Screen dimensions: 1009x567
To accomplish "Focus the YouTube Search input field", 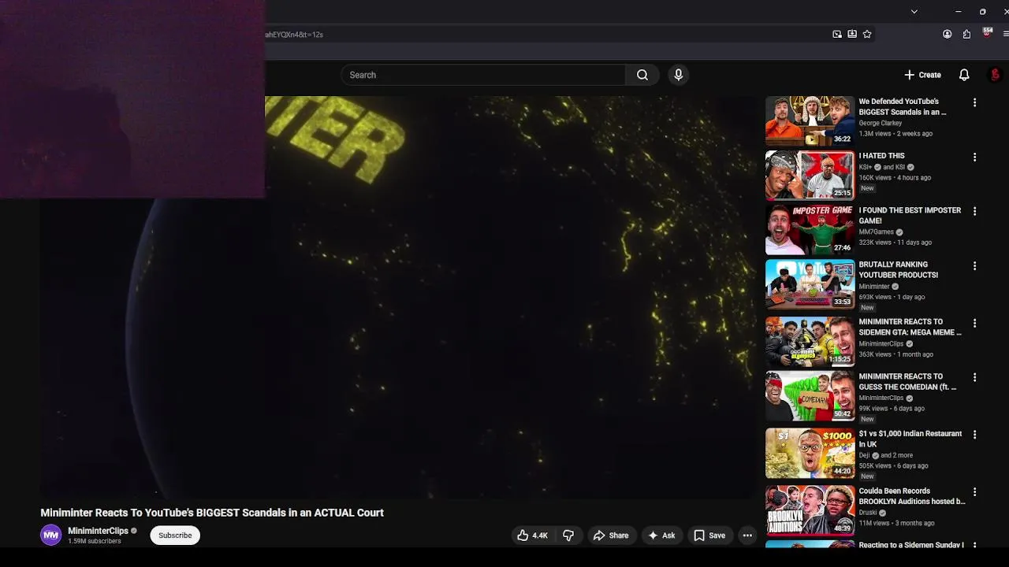I will click(483, 75).
